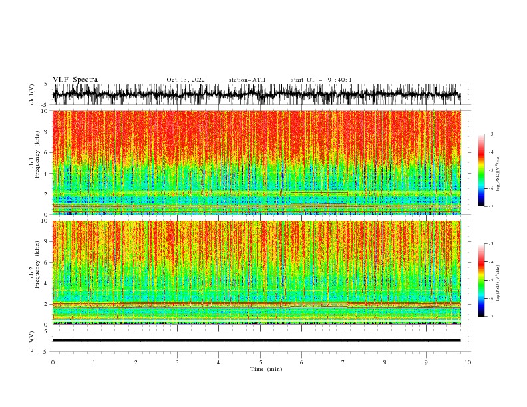The width and height of the screenshot is (527, 407).
Task: Click the "-7" label on ch.2 color bar
Action: point(490,317)
